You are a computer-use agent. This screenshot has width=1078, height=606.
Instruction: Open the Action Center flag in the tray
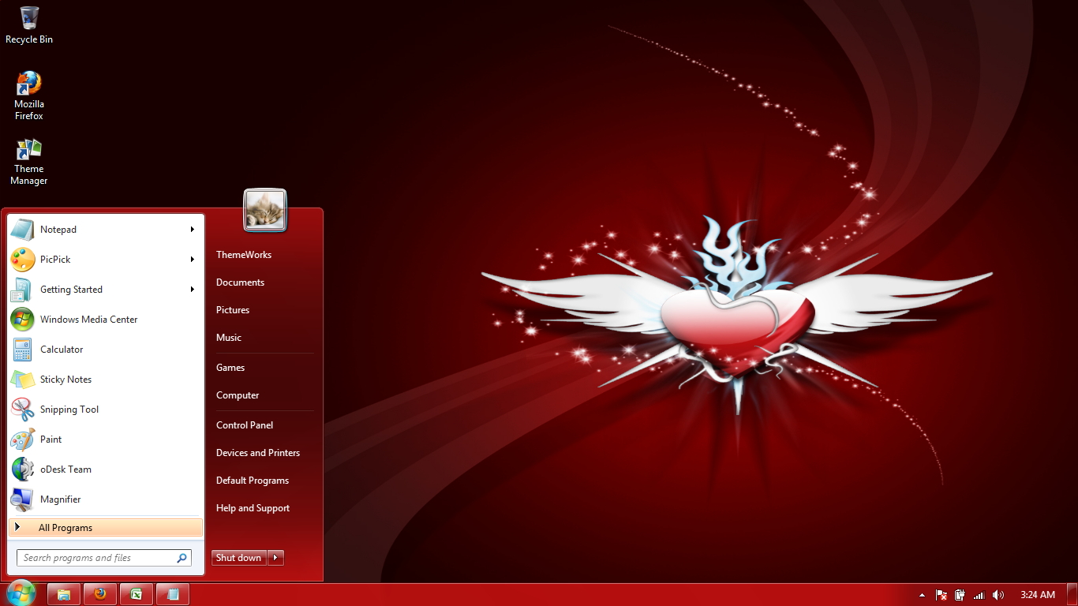coord(940,595)
